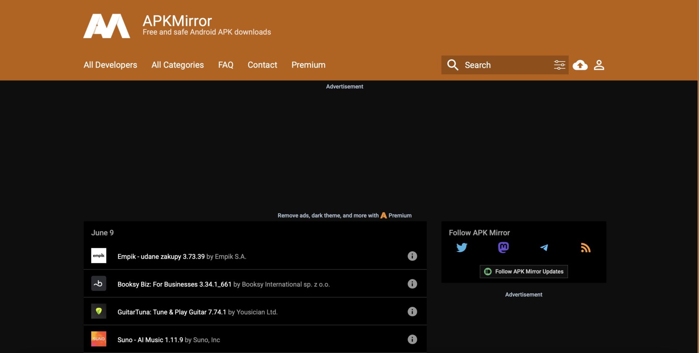Follow the Premium link under the ad
The height and width of the screenshot is (353, 699).
point(396,215)
